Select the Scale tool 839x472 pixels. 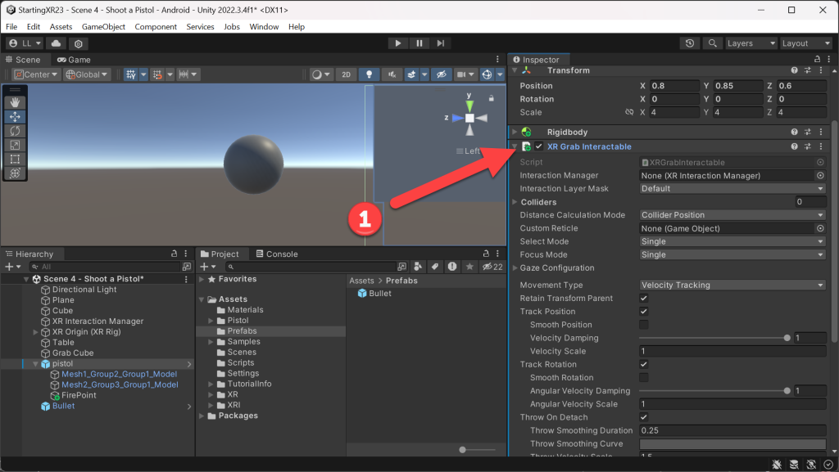tap(15, 145)
